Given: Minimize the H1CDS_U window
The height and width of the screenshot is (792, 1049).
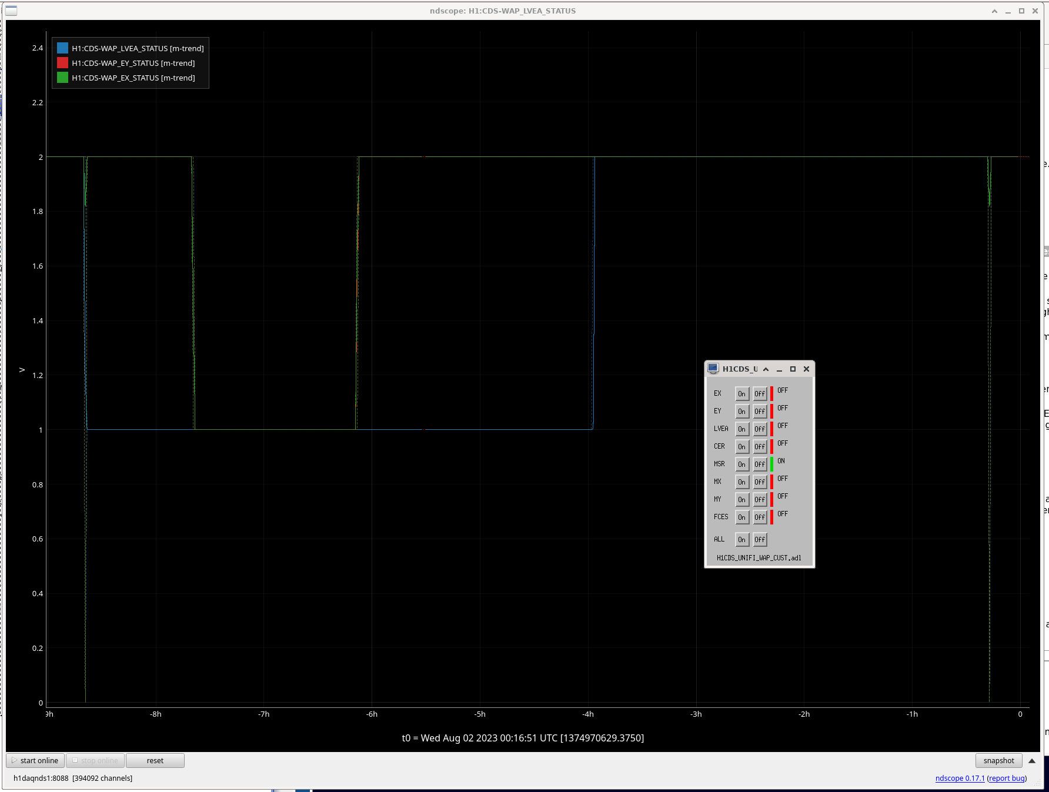Looking at the screenshot, I should (x=779, y=369).
